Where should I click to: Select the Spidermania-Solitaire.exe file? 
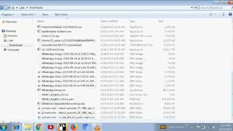[56, 32]
